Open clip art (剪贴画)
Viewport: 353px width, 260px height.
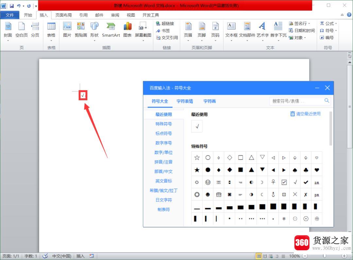pos(81,30)
